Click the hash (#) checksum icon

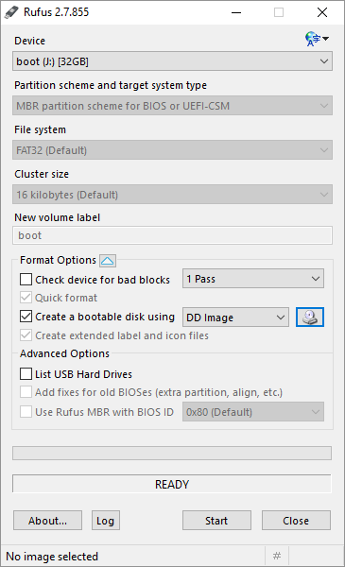277,556
